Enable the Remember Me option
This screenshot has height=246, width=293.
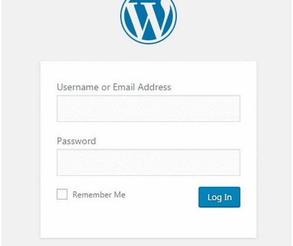coord(62,194)
